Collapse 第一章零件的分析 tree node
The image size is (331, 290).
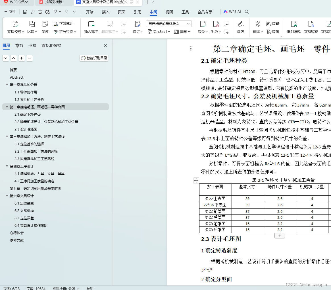[7, 85]
